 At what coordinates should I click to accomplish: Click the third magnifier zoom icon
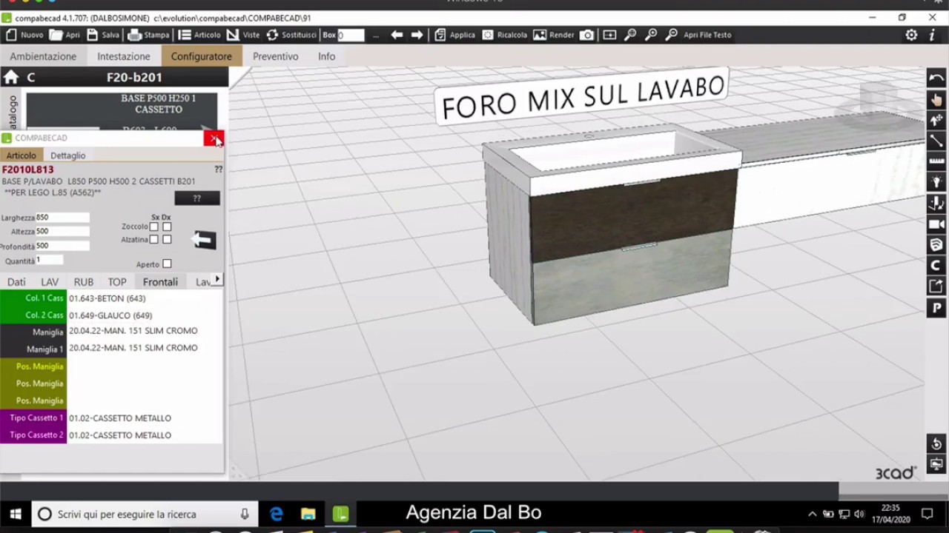pos(672,35)
